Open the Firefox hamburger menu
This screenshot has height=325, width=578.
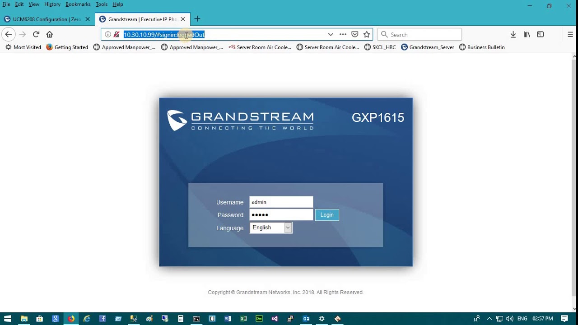(570, 34)
